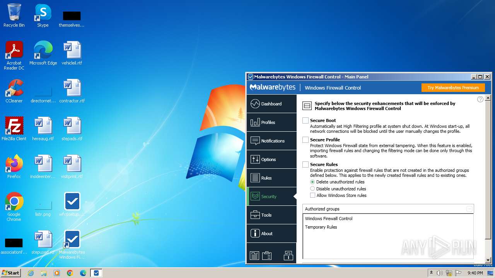Image resolution: width=495 pixels, height=278 pixels.
Task: Select Microsoft Edge desktop shortcut
Action: (43, 53)
